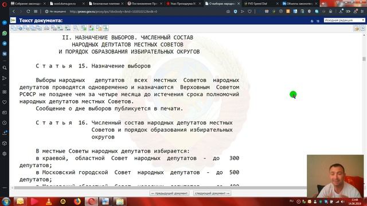Click the horizontal scrollbar at page bottom
This screenshot has width=367, height=206.
pos(160,188)
